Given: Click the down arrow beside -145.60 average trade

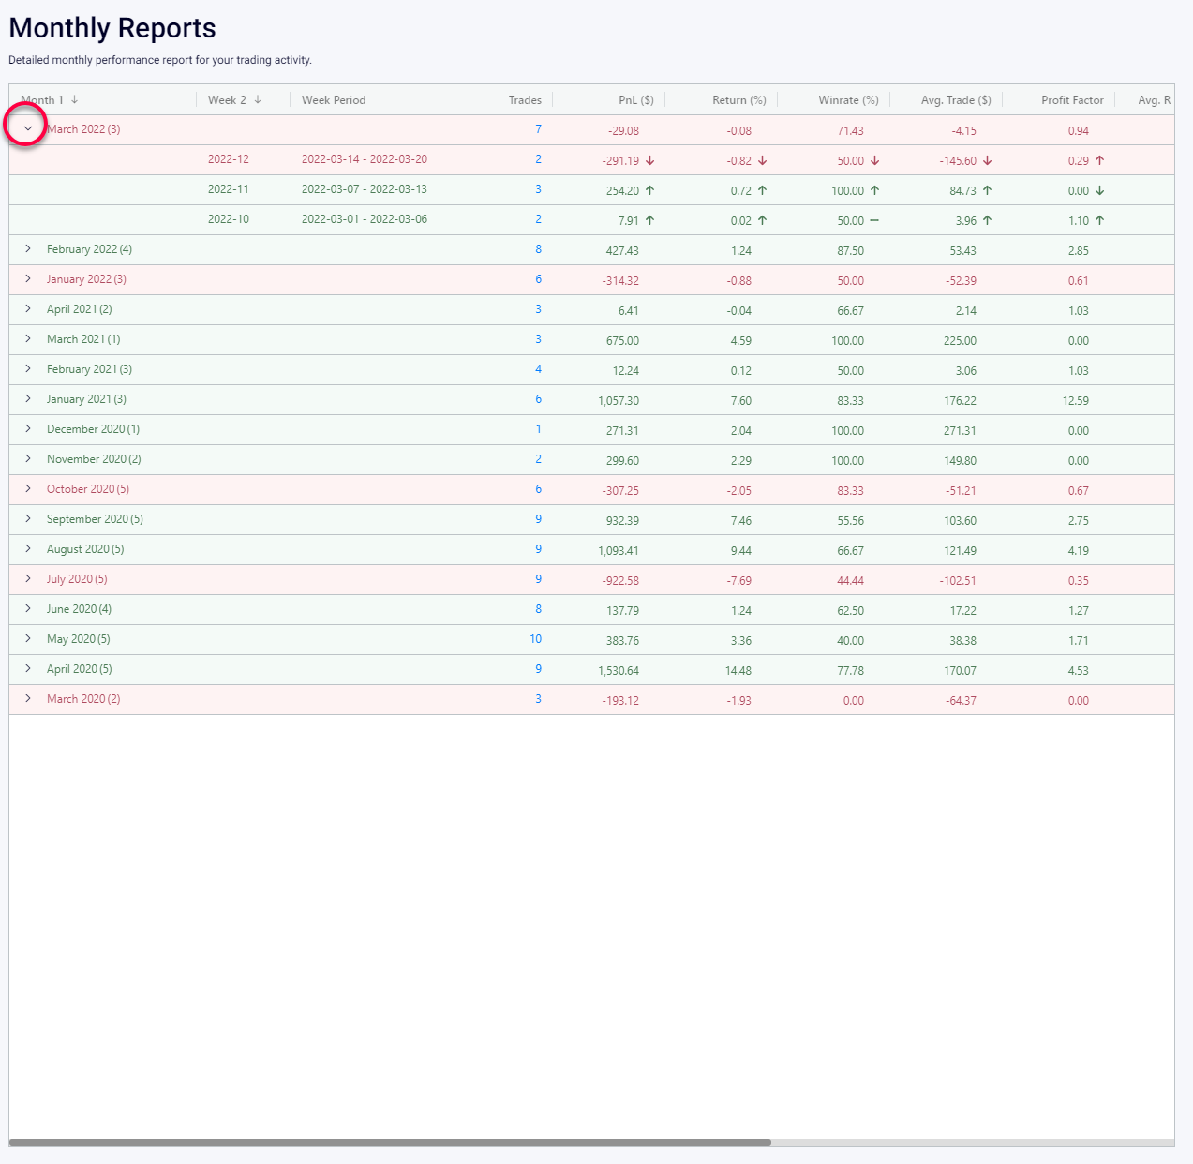Looking at the screenshot, I should 986,160.
